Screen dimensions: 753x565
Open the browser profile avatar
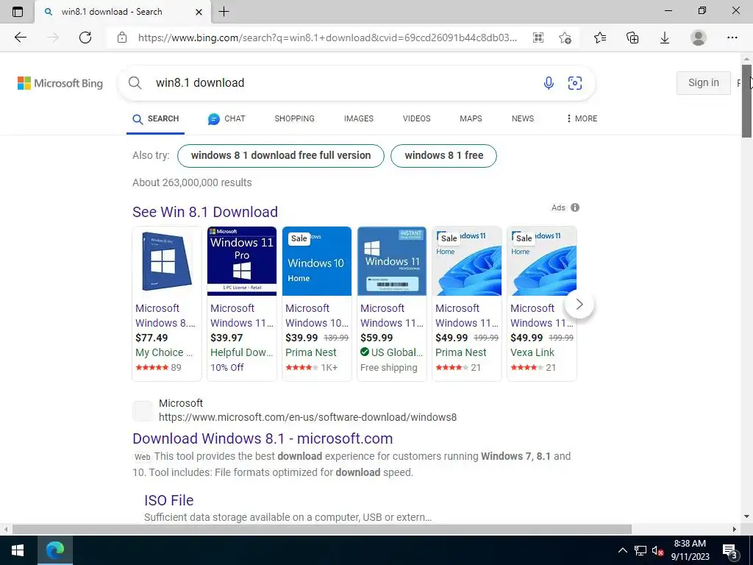click(x=699, y=38)
